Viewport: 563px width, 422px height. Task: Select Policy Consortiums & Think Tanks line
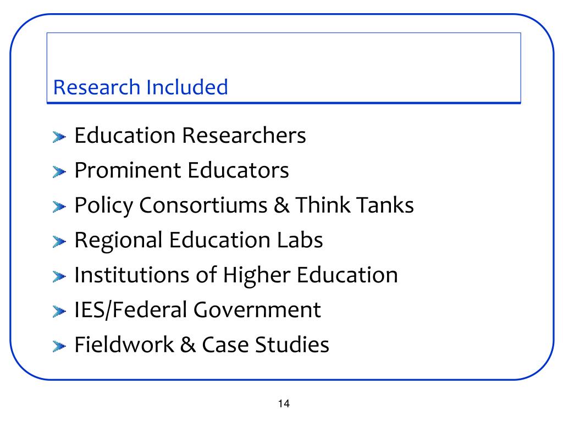[x=244, y=206]
